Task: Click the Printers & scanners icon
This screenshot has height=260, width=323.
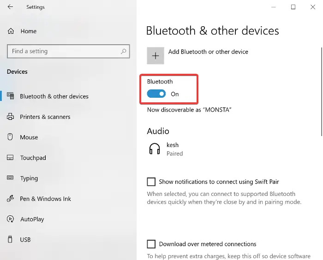Action: 11,117
